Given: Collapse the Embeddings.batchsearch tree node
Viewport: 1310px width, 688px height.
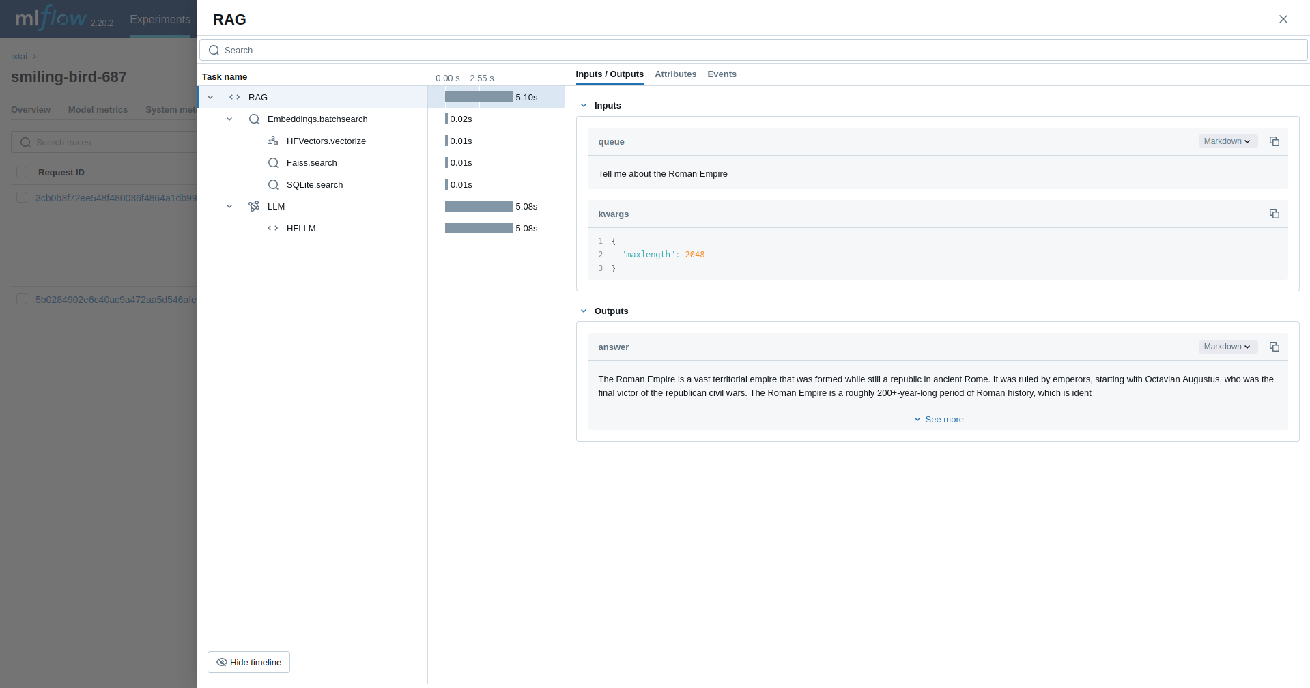Looking at the screenshot, I should coord(229,119).
